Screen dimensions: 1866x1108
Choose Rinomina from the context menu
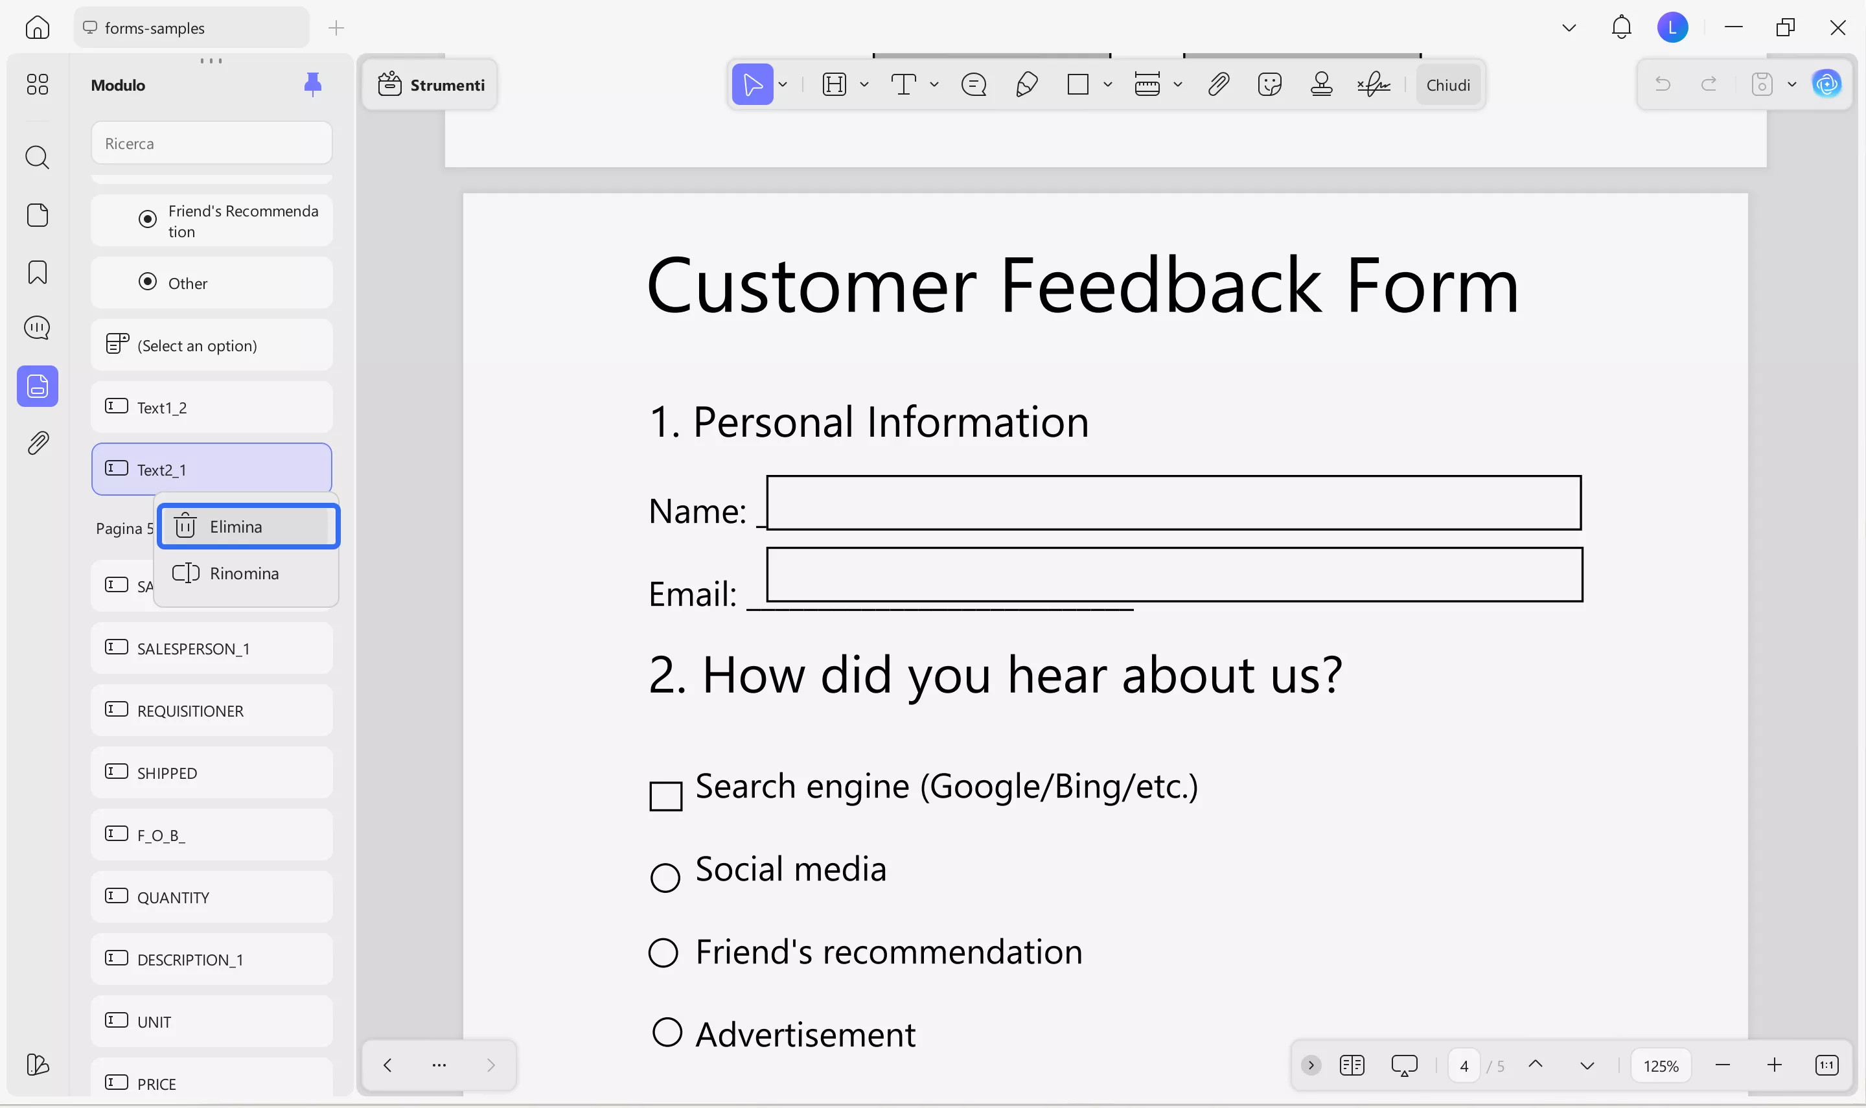tap(245, 573)
